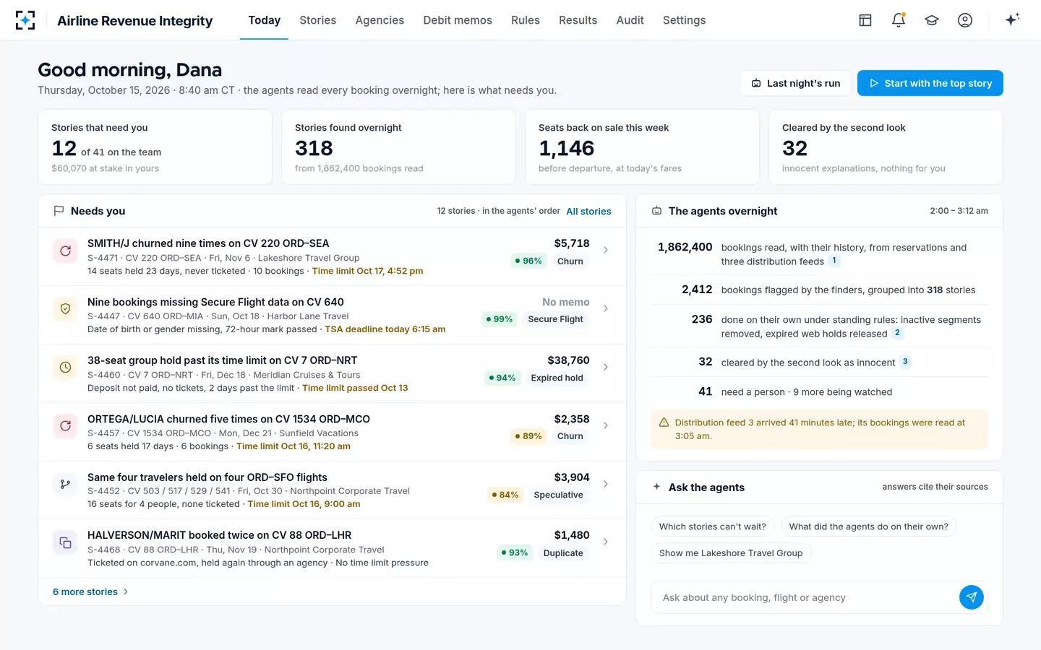Image resolution: width=1041 pixels, height=650 pixels.
Task: Expand the 38-seat group hold story chevron
Action: coord(606,367)
